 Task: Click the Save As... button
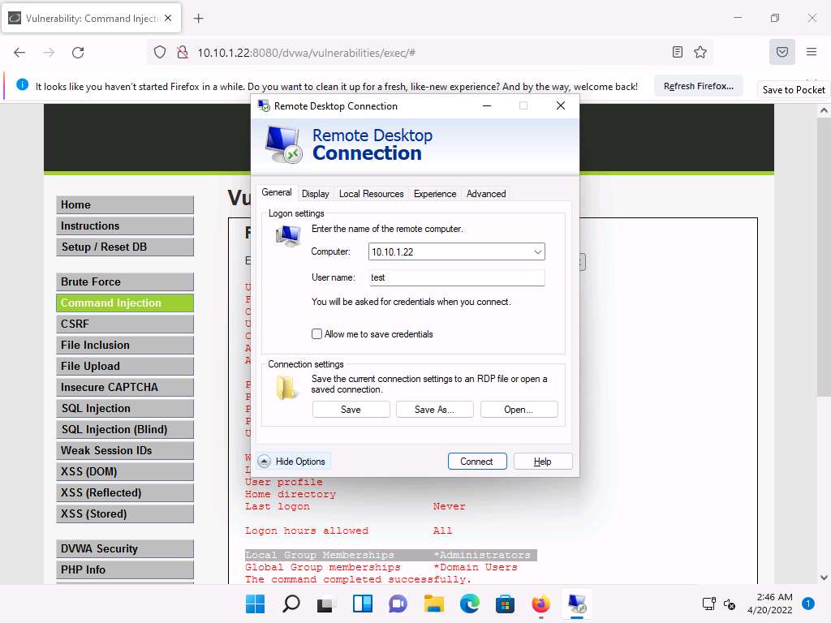[x=433, y=410]
